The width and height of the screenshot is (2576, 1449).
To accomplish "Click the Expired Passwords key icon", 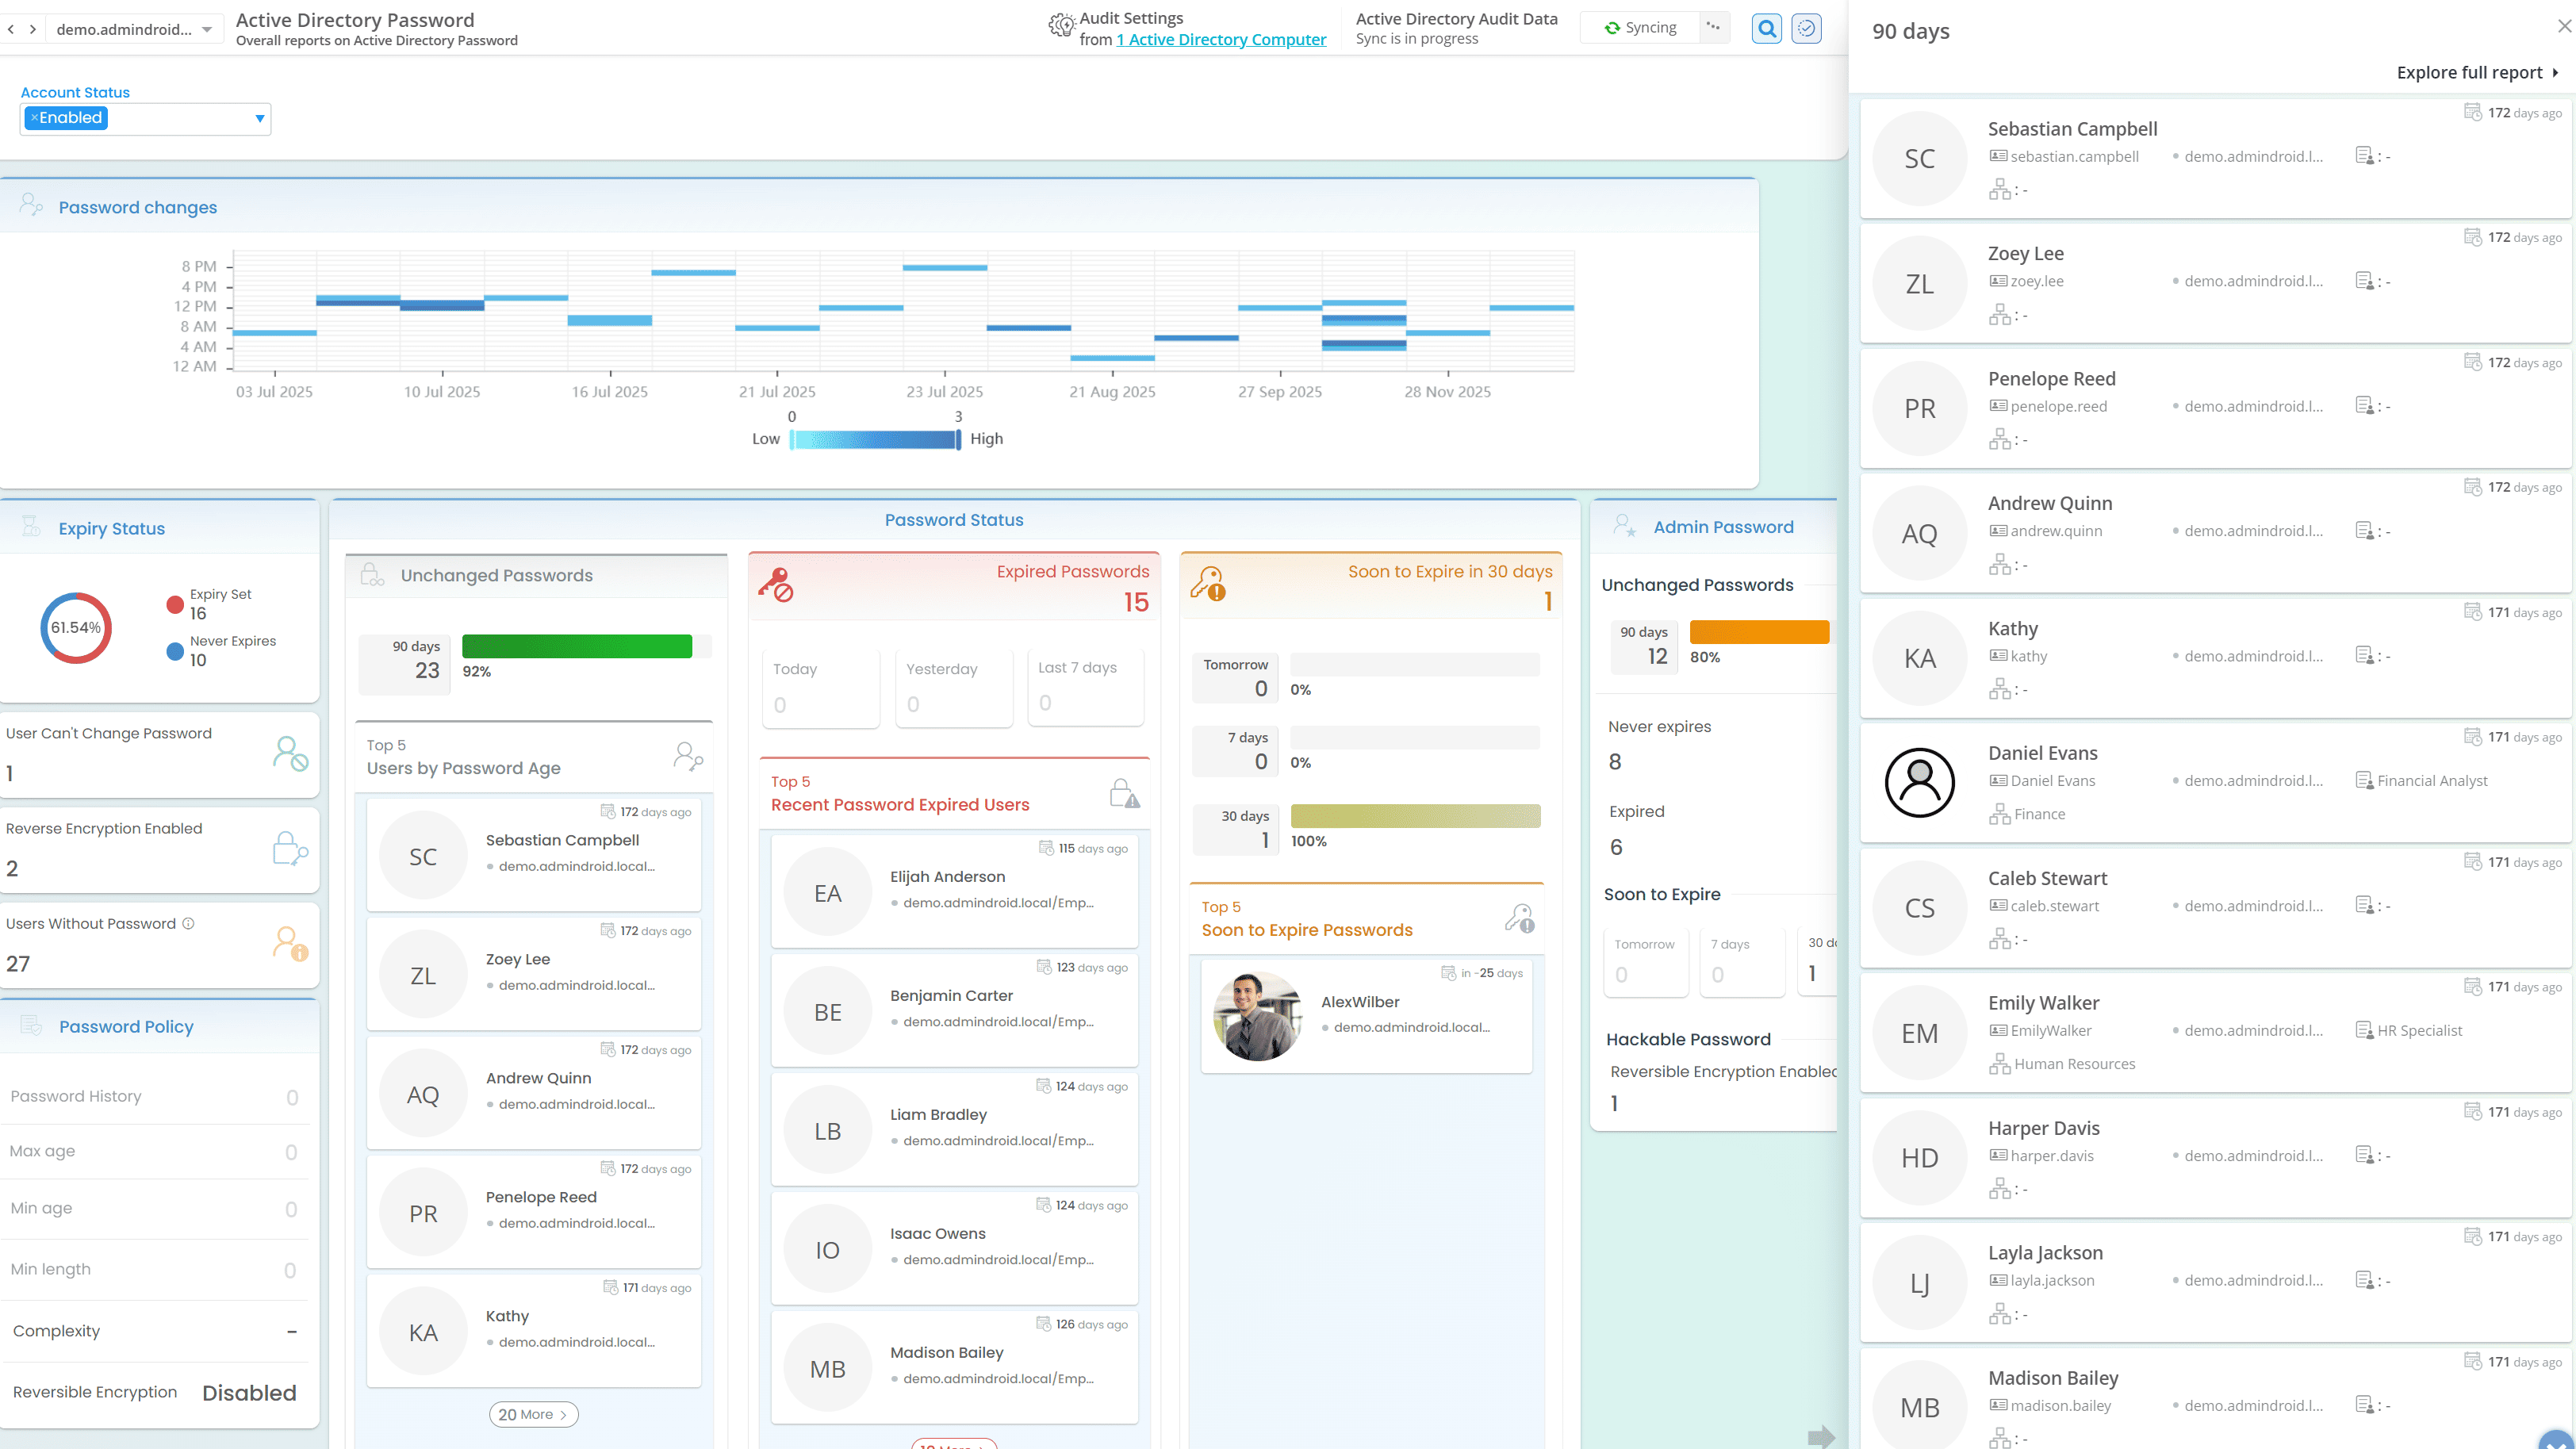I will (775, 585).
